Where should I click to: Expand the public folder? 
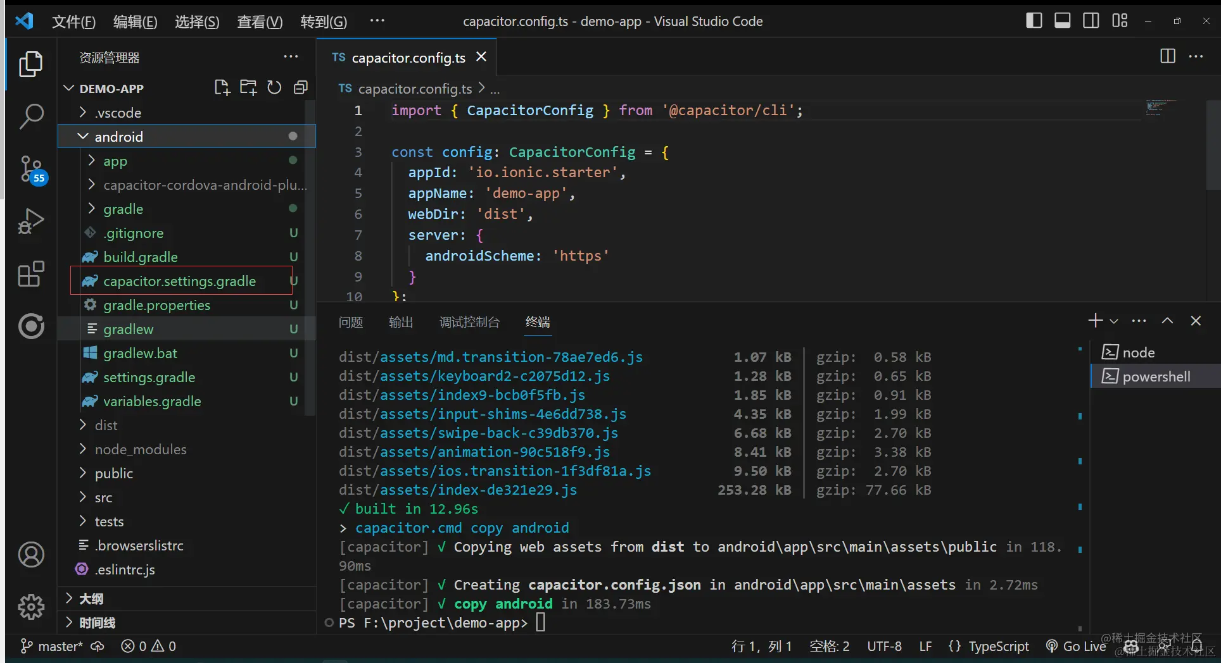(x=82, y=473)
